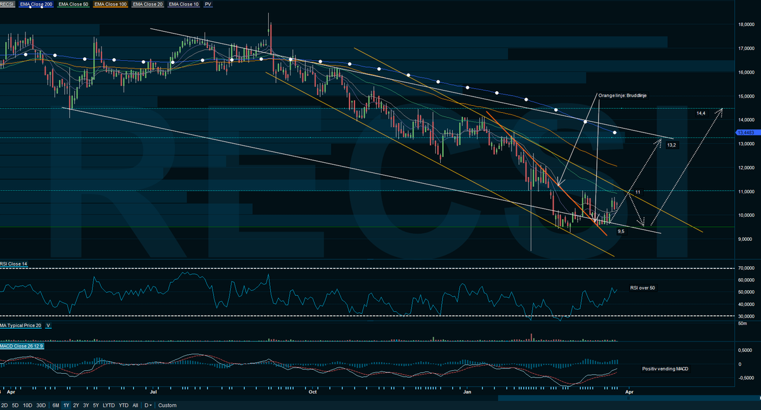Screen dimensions: 761x410
Task: Select the 'Positiv vending MACD' annotation text
Action: (665, 368)
